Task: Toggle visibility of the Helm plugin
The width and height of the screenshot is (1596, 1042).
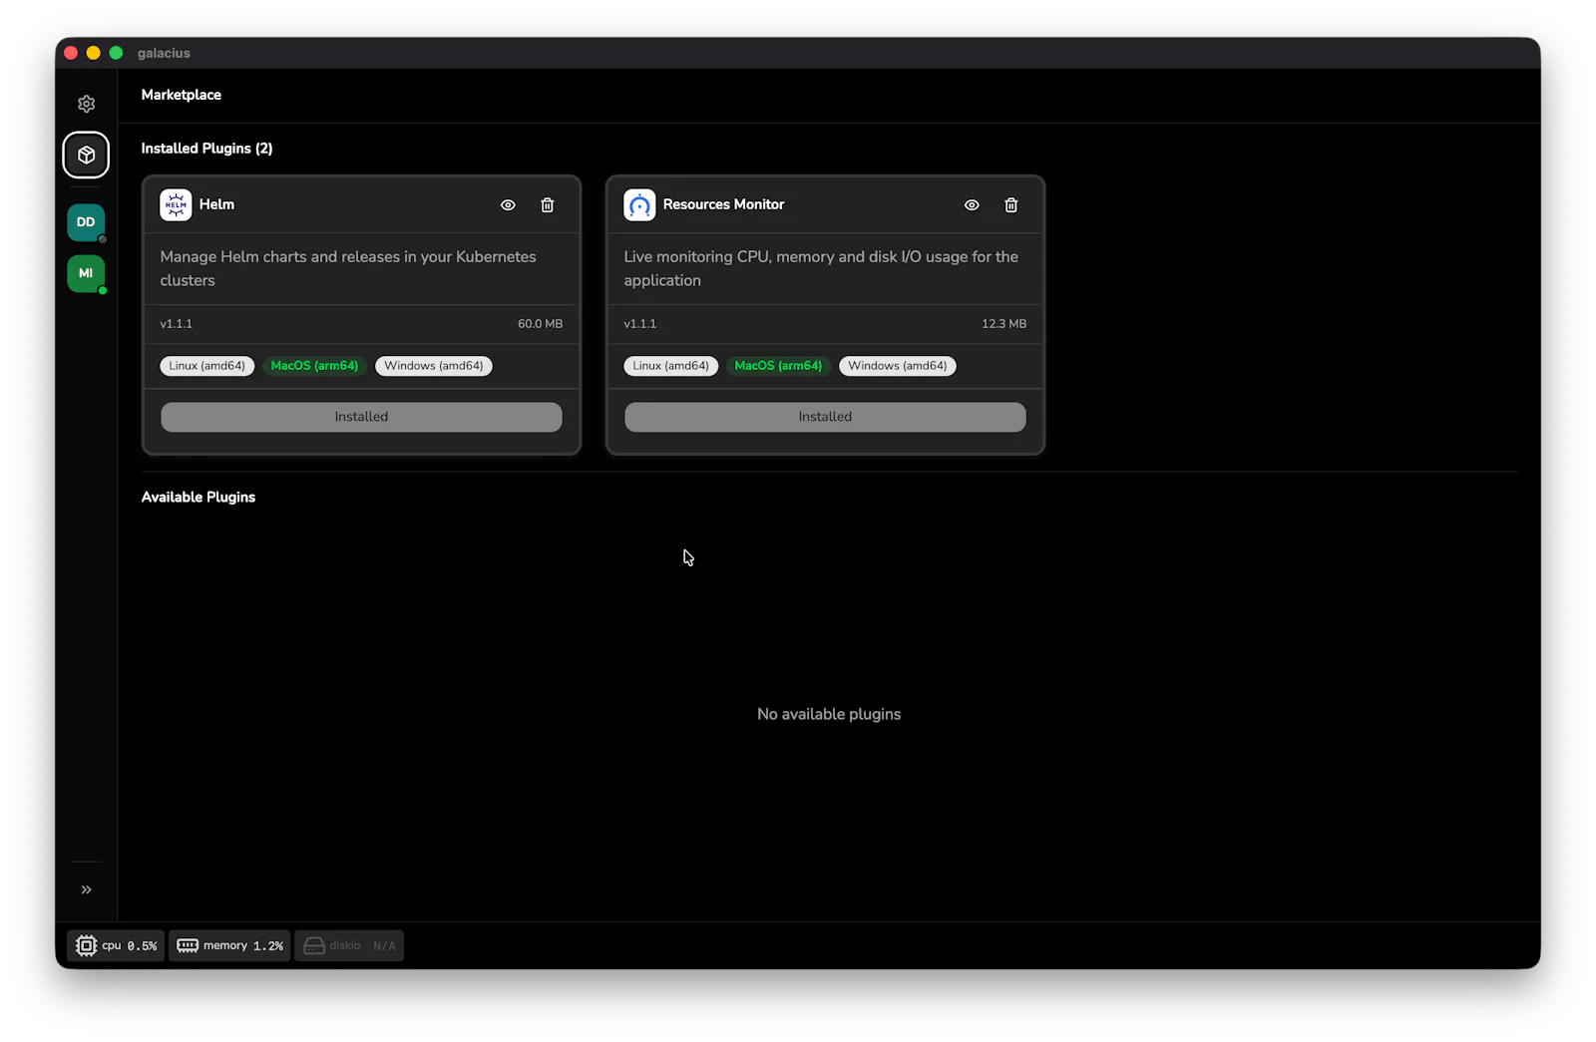Action: [x=508, y=205]
